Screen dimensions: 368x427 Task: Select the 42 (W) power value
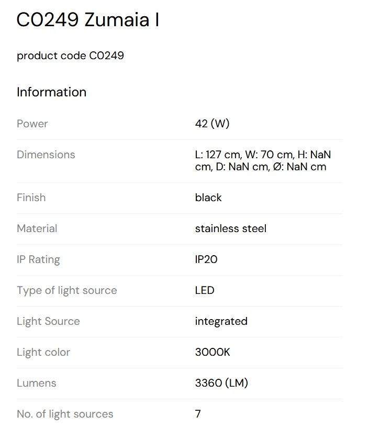212,124
